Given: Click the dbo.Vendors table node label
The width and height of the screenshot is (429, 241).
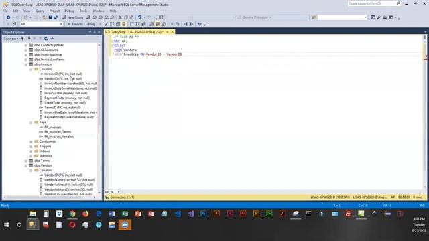Looking at the screenshot, I should tap(43, 165).
